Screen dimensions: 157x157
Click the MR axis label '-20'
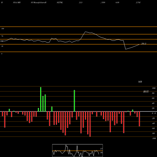(x=153, y=118)
